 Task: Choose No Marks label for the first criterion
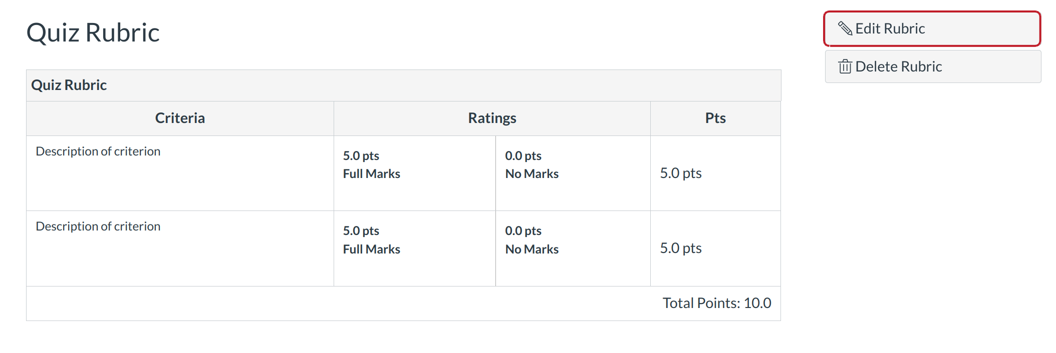tap(532, 174)
